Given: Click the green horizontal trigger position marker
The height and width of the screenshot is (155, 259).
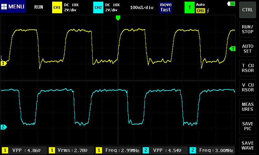Looking at the screenshot, I should coord(118,18).
